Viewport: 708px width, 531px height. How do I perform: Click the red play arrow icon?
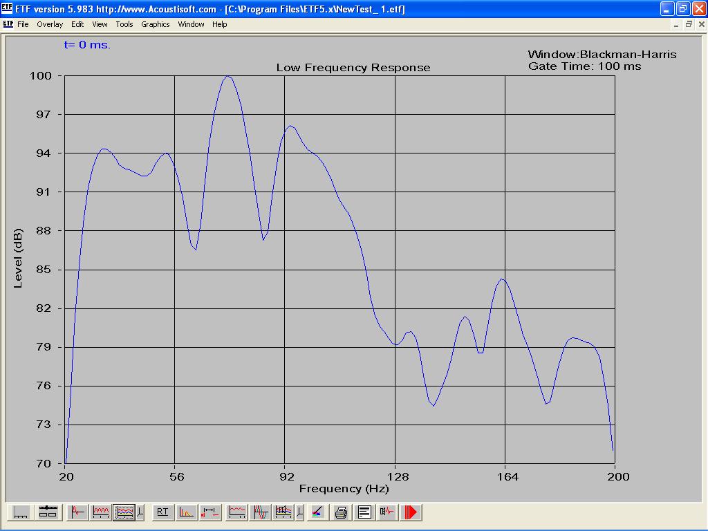[411, 512]
